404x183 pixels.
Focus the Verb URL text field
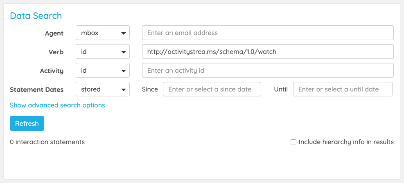point(268,52)
